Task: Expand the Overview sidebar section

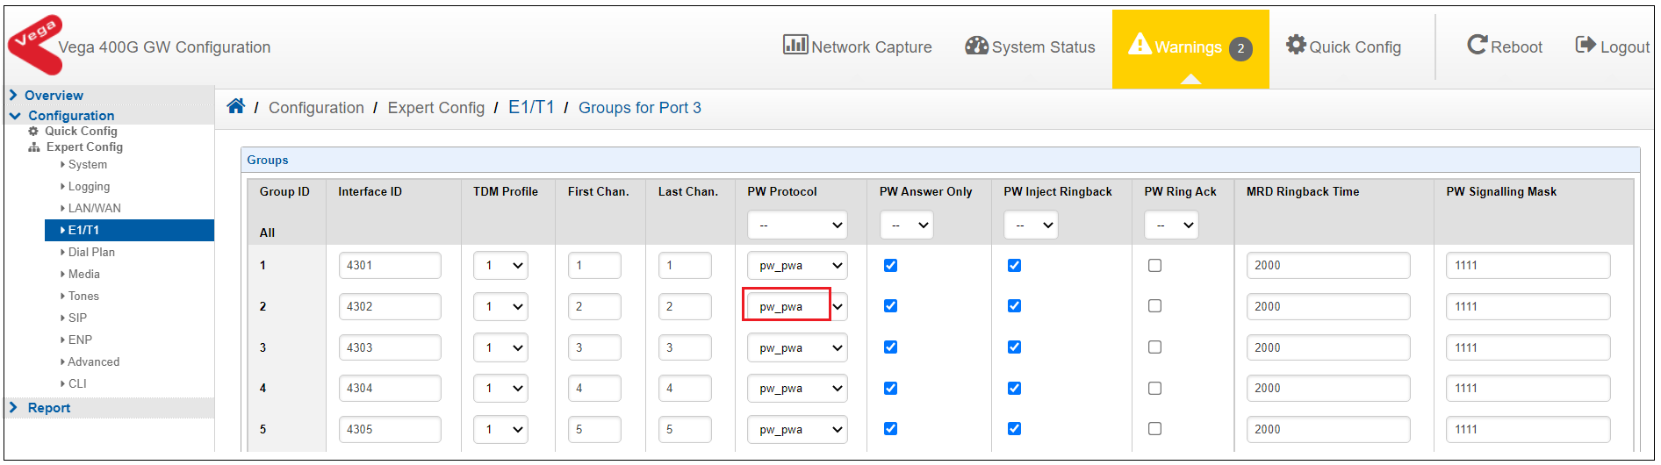Action: 54,95
